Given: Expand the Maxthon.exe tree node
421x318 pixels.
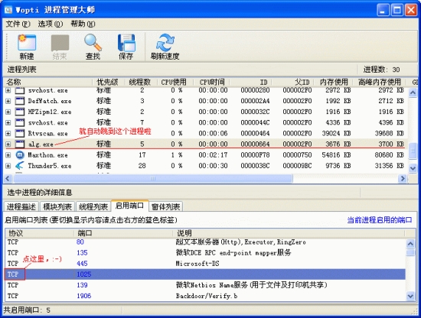Looking at the screenshot, I should [8, 154].
